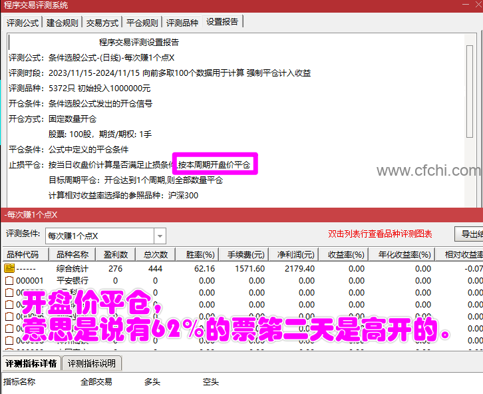Click the 指标名称 column label
Viewport: 483px width, 394px height.
[19, 382]
